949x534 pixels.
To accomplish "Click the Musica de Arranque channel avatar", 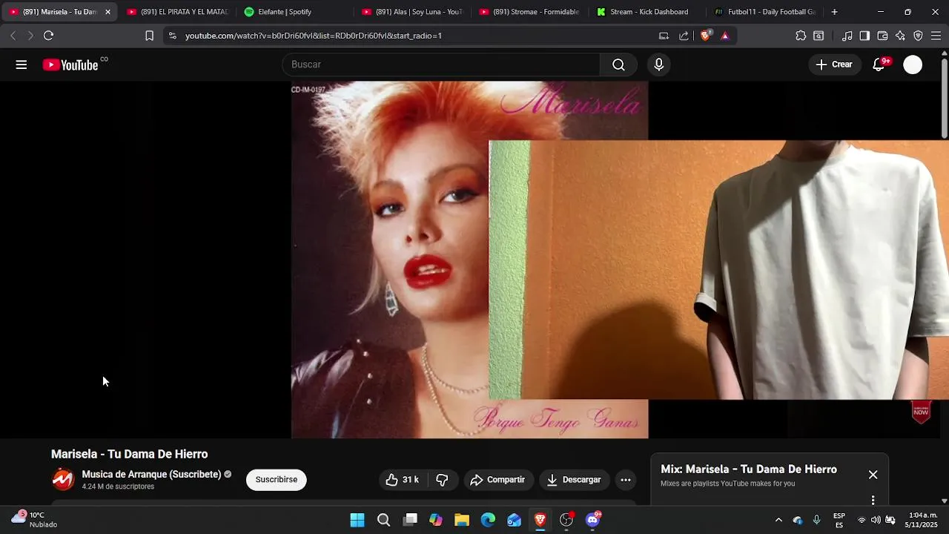I will (x=63, y=480).
